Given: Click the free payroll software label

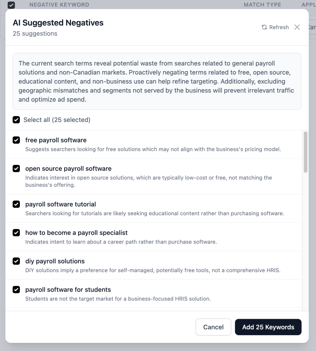Looking at the screenshot, I should point(56,140).
